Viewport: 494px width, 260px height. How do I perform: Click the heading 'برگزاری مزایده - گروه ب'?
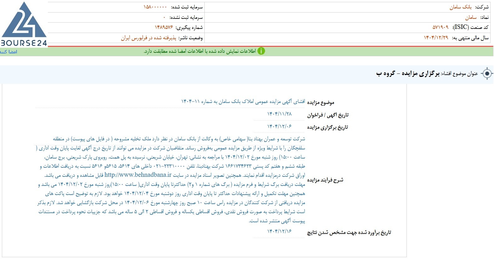pos(408,74)
